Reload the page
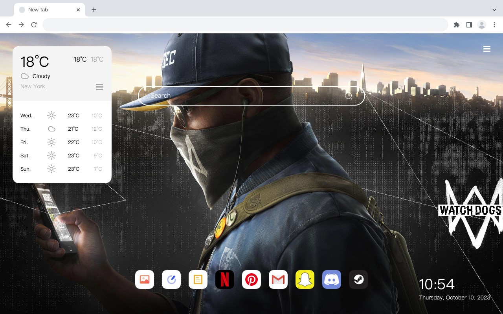 point(34,25)
